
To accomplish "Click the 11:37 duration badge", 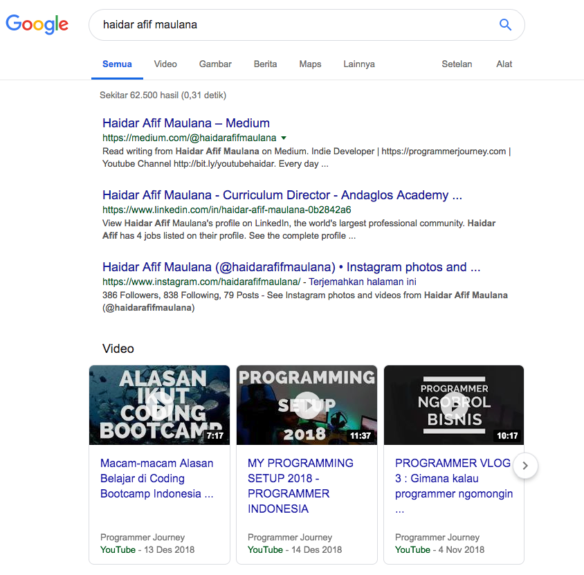I will click(x=361, y=435).
